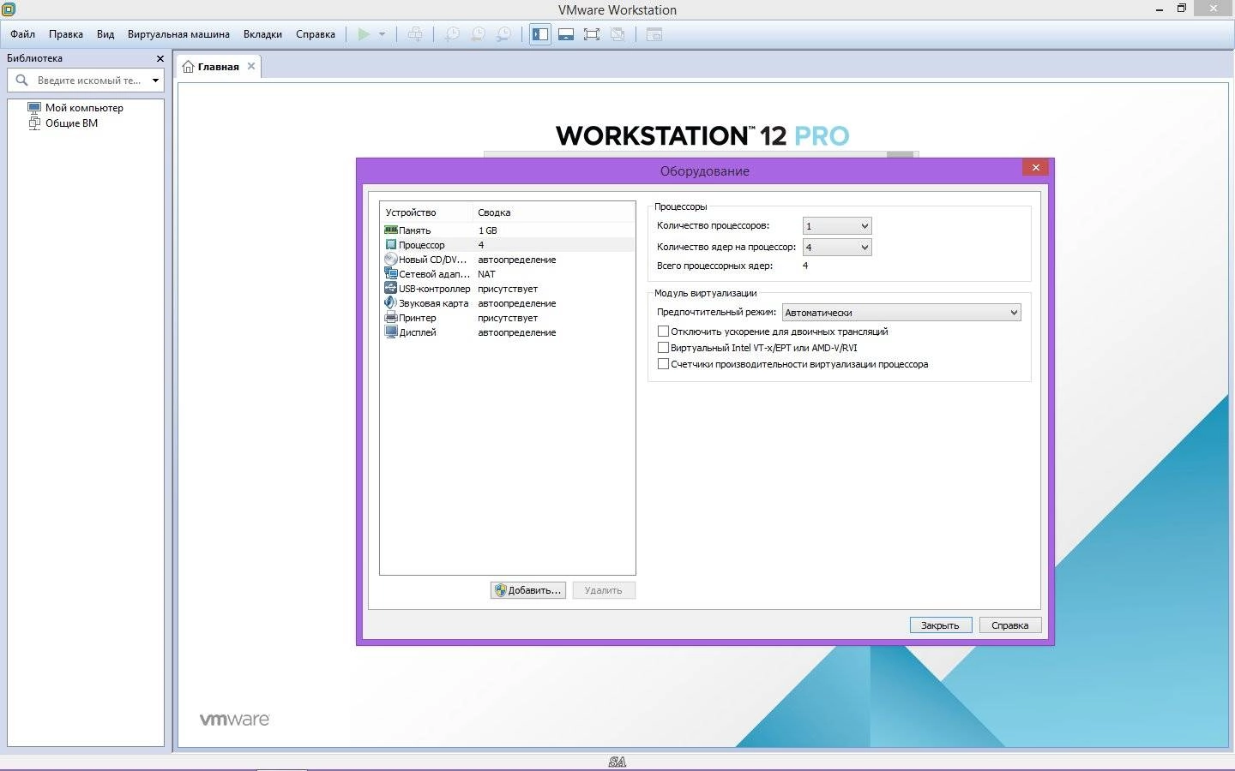Viewport: 1235px width, 771px height.
Task: Enter full screen mode icon
Action: click(x=592, y=34)
